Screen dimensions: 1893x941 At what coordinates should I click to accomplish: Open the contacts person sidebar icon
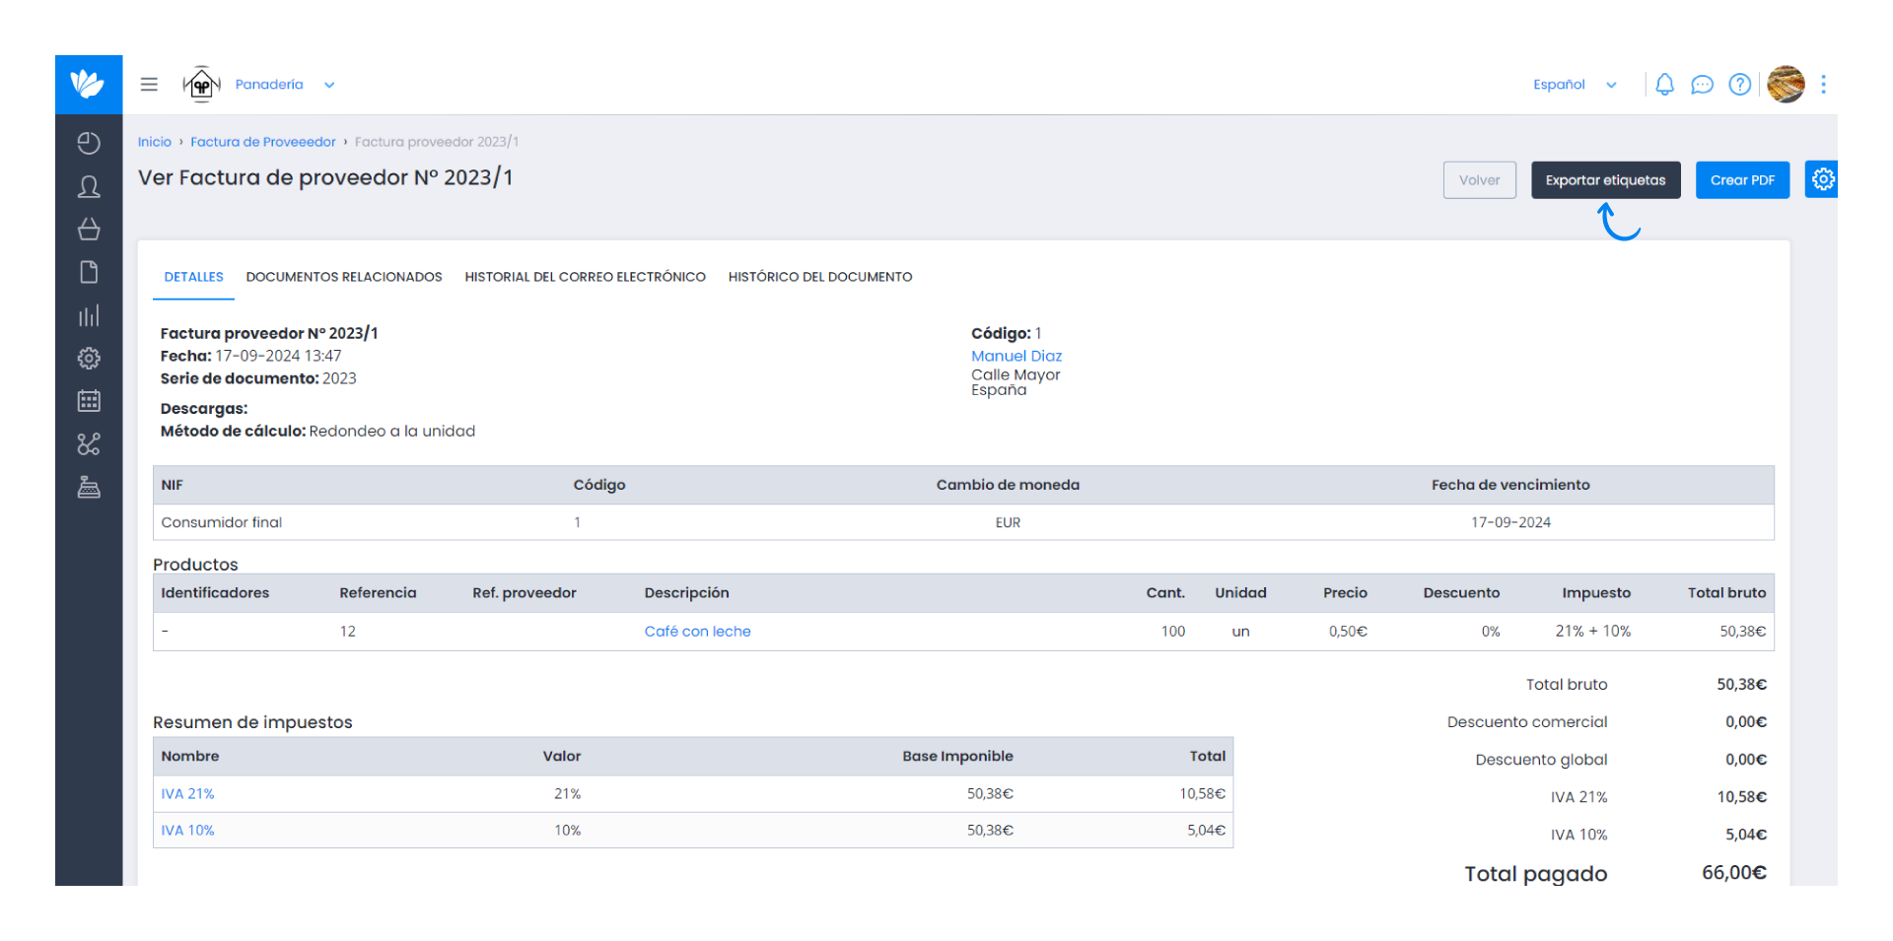(x=89, y=186)
